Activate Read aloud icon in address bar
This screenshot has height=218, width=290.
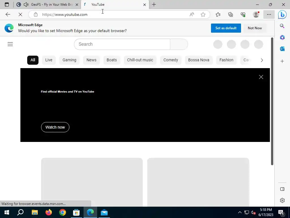[192, 14]
